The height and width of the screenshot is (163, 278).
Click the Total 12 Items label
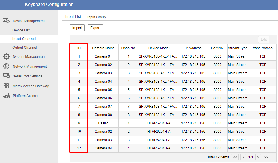pyautogui.click(x=218, y=157)
